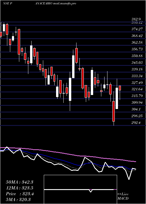Click the last red candlestick on the right

point(120,88)
